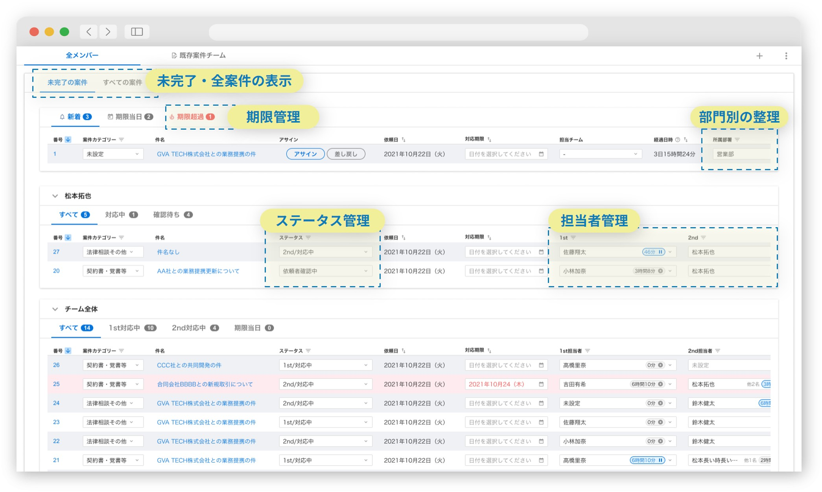Click the 経過日時 help question mark icon
The height and width of the screenshot is (492, 822).
(x=677, y=140)
